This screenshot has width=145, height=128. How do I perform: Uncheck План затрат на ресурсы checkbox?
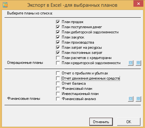click(58, 47)
